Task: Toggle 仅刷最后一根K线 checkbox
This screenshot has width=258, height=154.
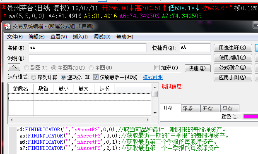Action: [96, 77]
